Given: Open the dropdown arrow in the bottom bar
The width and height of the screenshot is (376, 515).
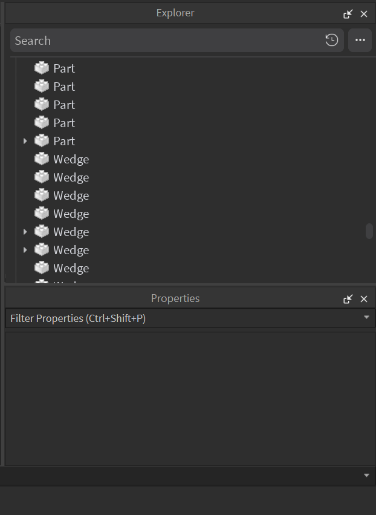Looking at the screenshot, I should click(x=366, y=476).
